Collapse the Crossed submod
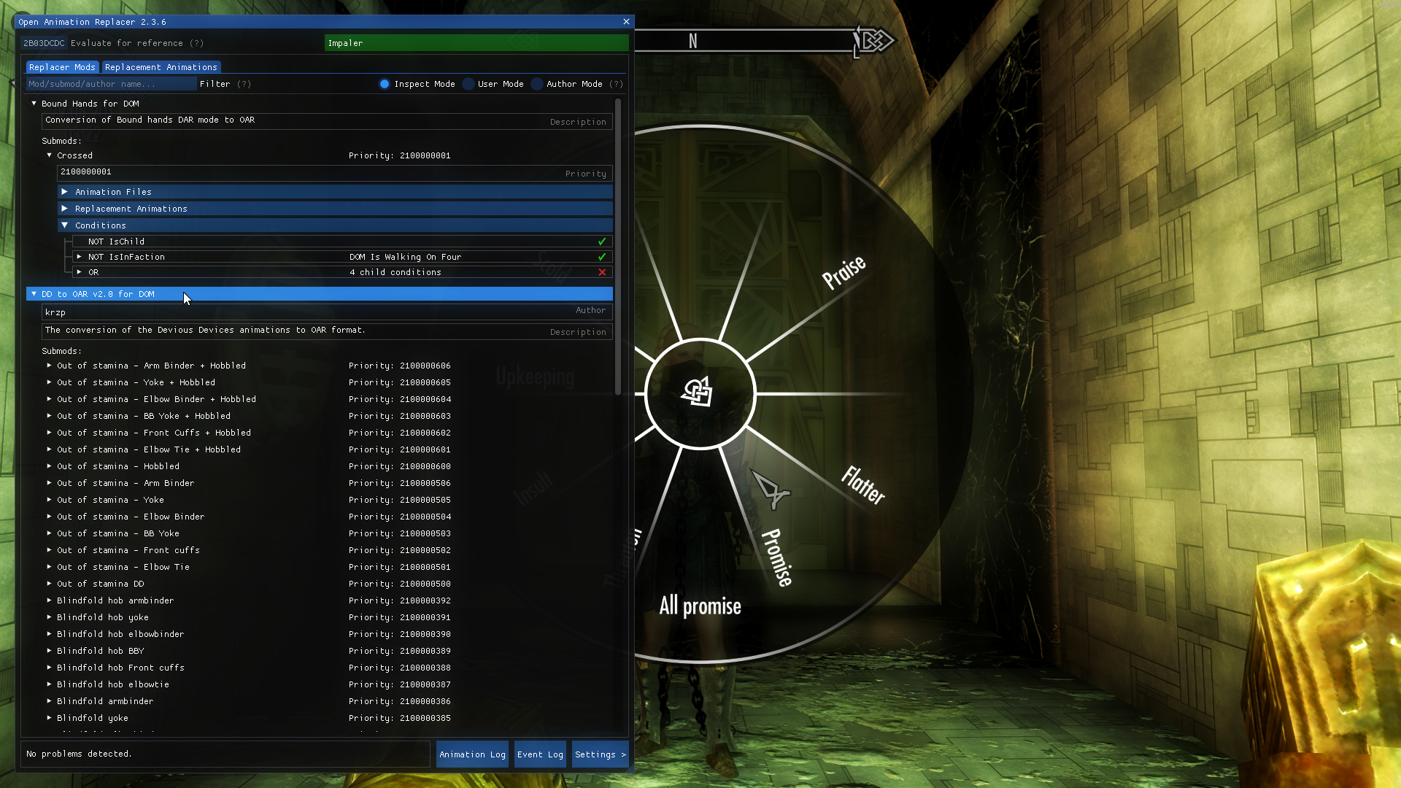1401x788 pixels. (x=49, y=155)
